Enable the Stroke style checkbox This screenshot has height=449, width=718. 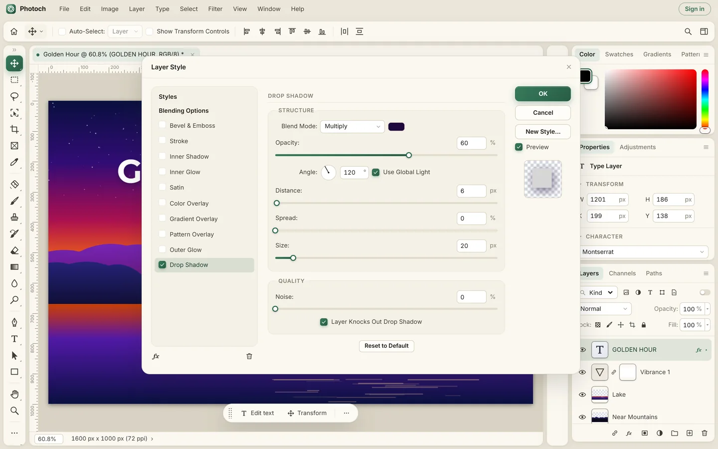tap(162, 141)
